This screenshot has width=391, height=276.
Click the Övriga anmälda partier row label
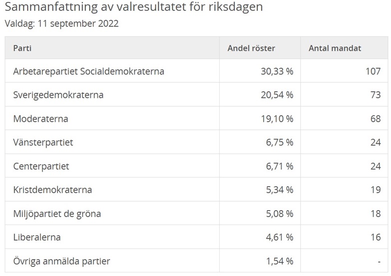pos(61,261)
